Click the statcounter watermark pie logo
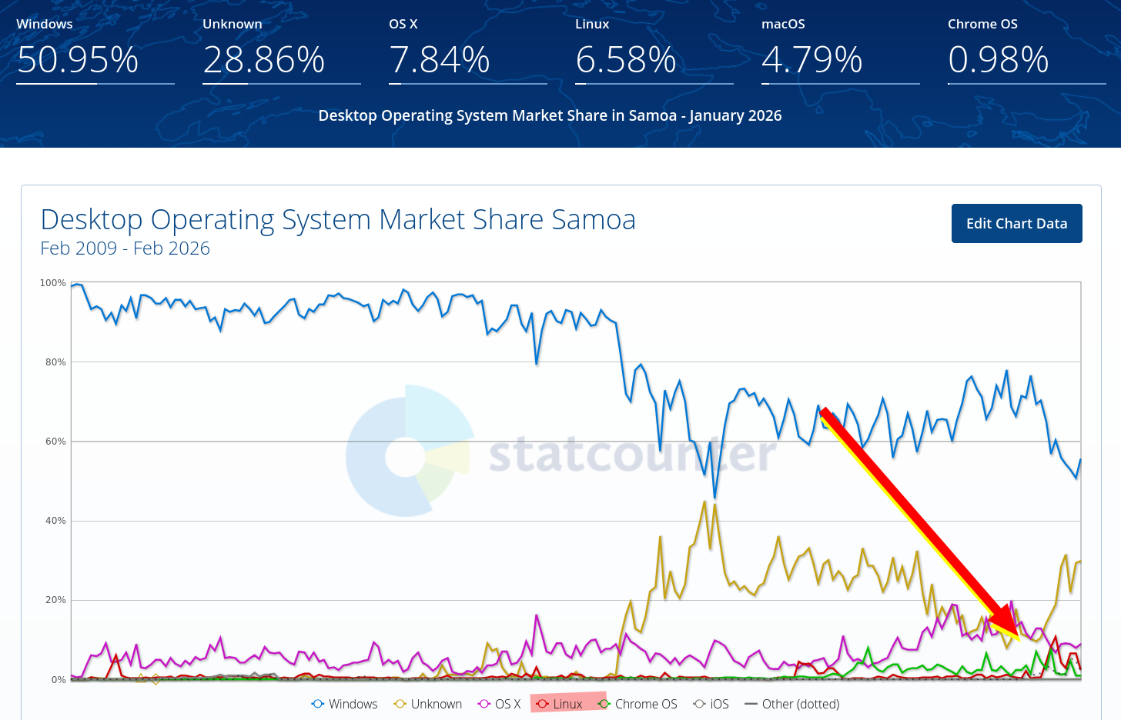 click(x=408, y=455)
